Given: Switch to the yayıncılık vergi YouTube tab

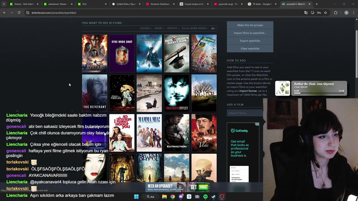Looking at the screenshot, I should pyautogui.click(x=228, y=4).
